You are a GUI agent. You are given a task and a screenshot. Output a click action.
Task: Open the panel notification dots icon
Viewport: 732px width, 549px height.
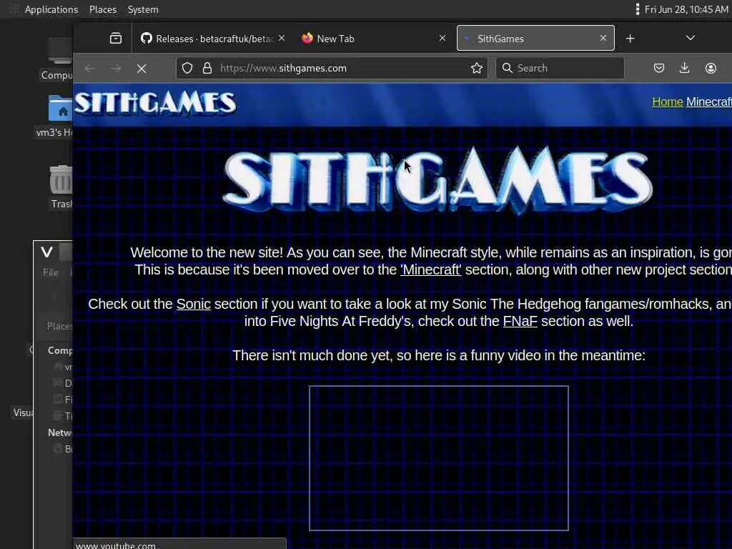click(637, 9)
